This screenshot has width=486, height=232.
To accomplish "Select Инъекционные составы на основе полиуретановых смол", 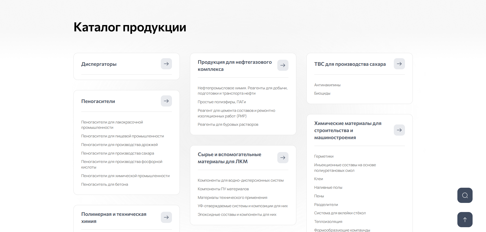I will point(345,168).
